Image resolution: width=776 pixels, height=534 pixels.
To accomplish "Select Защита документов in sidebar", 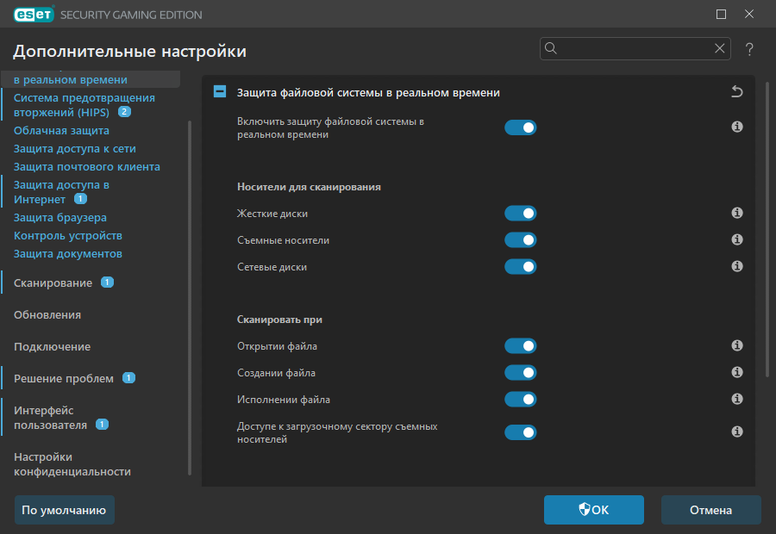I will [68, 253].
